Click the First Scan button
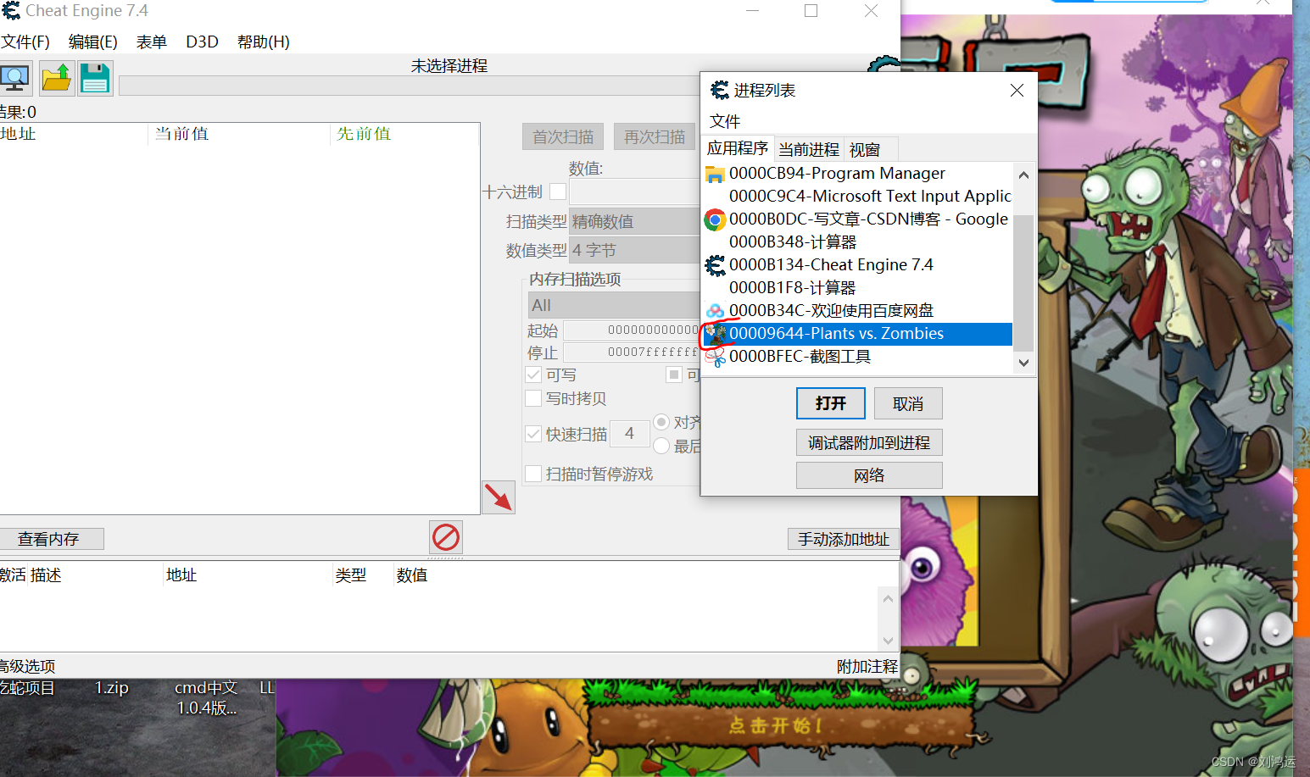The width and height of the screenshot is (1310, 777). pyautogui.click(x=563, y=136)
